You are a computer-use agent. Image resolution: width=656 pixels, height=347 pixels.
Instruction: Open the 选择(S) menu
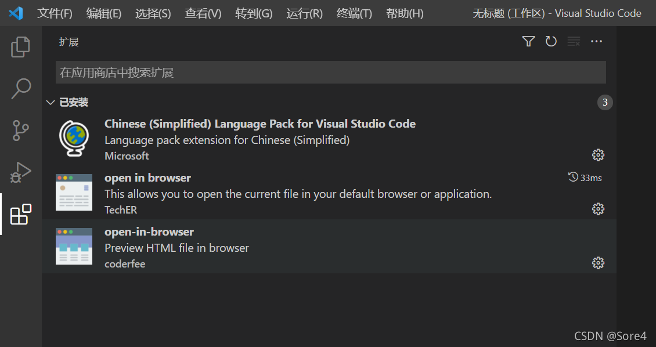pyautogui.click(x=153, y=14)
